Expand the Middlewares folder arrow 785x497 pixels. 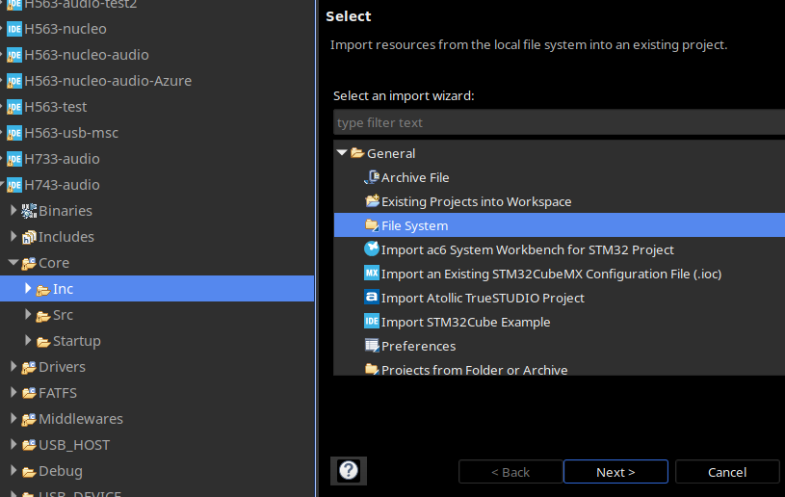click(13, 418)
